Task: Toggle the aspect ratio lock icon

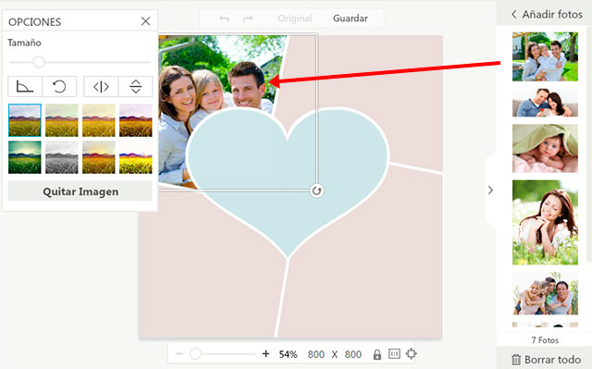Action: [x=376, y=354]
